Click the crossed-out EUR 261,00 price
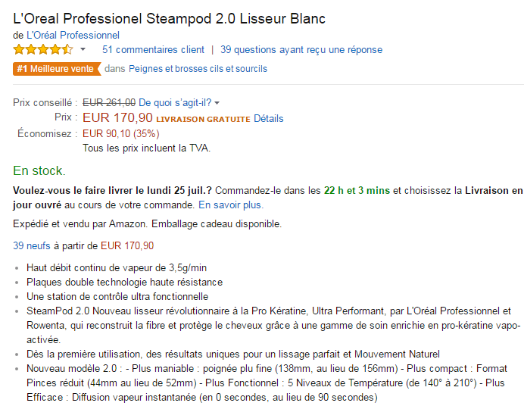 pyautogui.click(x=109, y=102)
